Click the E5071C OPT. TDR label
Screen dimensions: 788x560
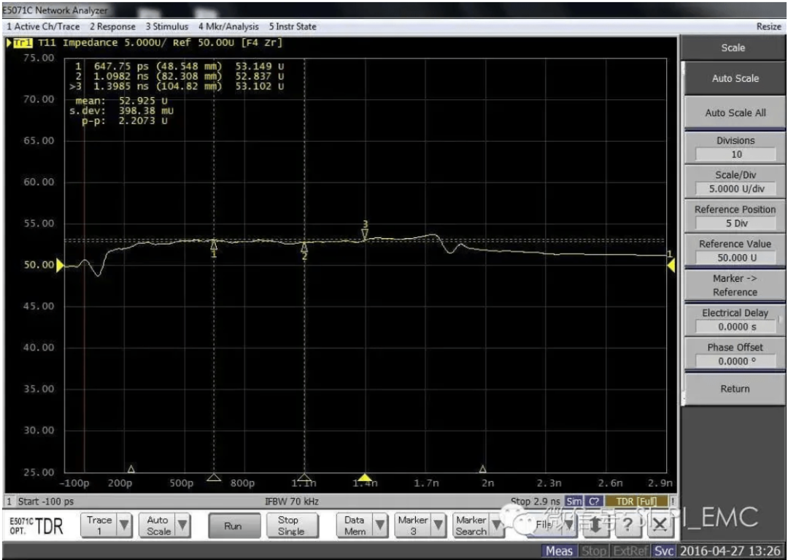(36, 526)
